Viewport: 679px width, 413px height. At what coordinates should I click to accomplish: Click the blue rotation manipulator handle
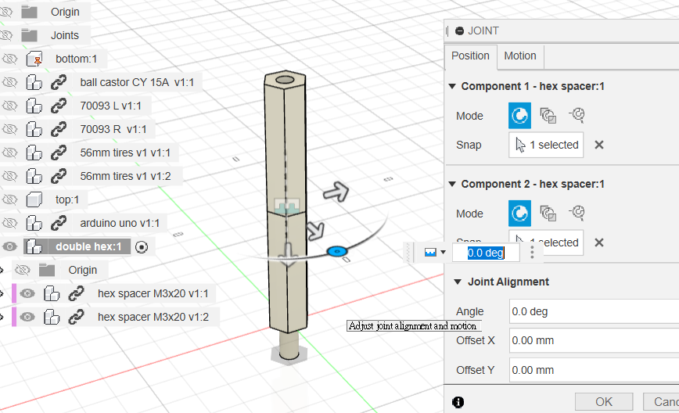point(337,251)
